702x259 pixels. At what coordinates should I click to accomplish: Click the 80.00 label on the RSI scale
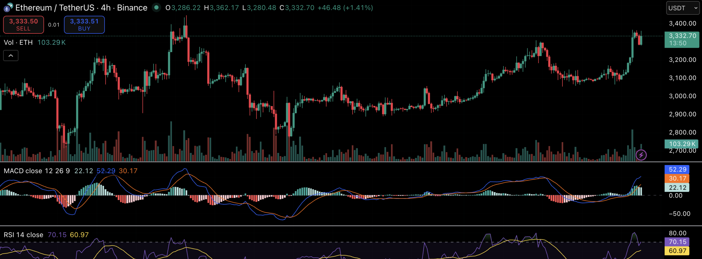click(678, 233)
